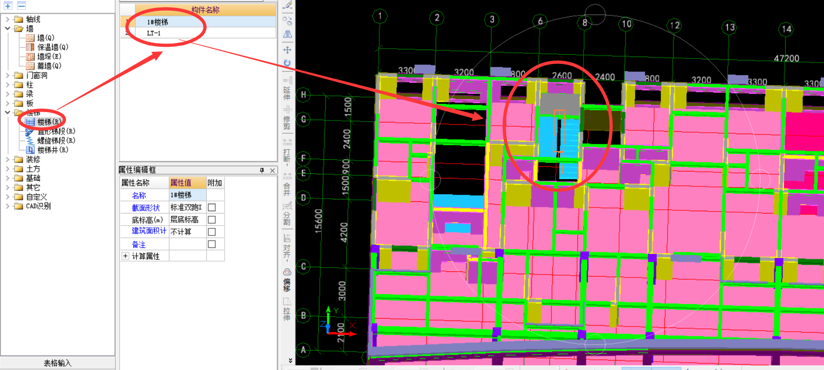This screenshot has height=370, width=824.
Task: Click the Move tool cross-arrow icon
Action: 287,50
